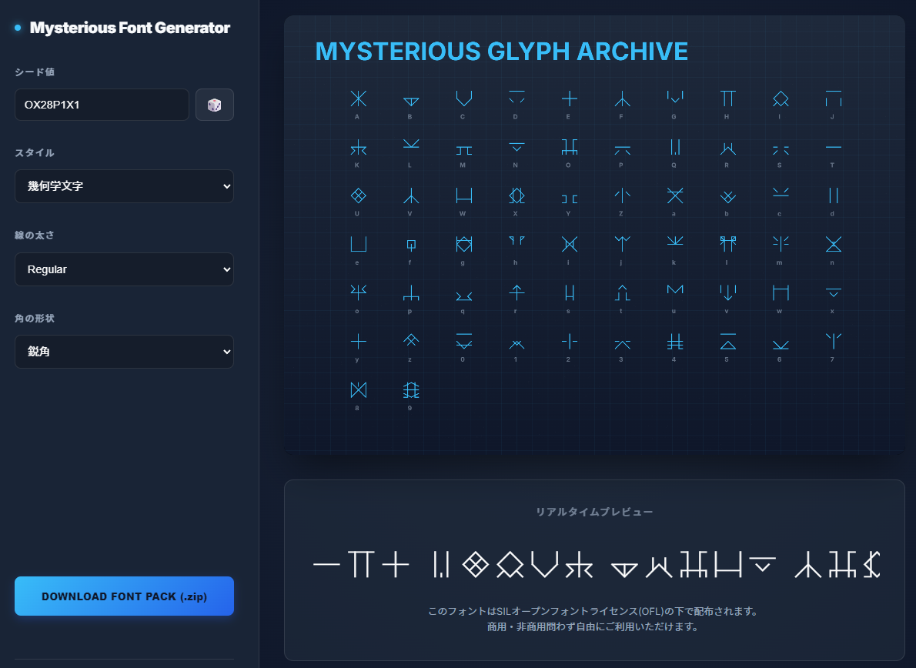Select the glyph labeled H
The height and width of the screenshot is (668, 916).
728,99
